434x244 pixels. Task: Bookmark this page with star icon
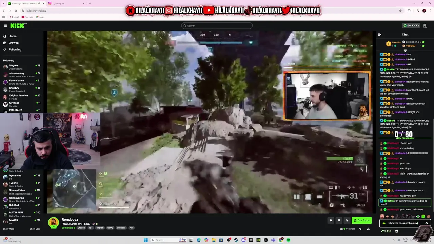click(x=400, y=11)
